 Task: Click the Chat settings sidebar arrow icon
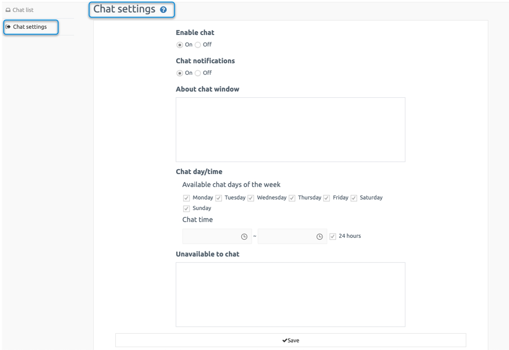click(x=8, y=27)
